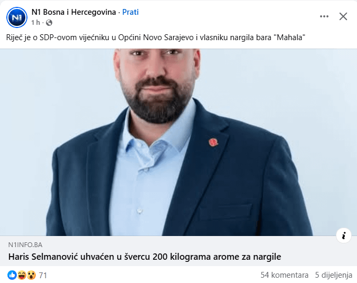Click the N1INFO.BA source domain label

point(25,245)
